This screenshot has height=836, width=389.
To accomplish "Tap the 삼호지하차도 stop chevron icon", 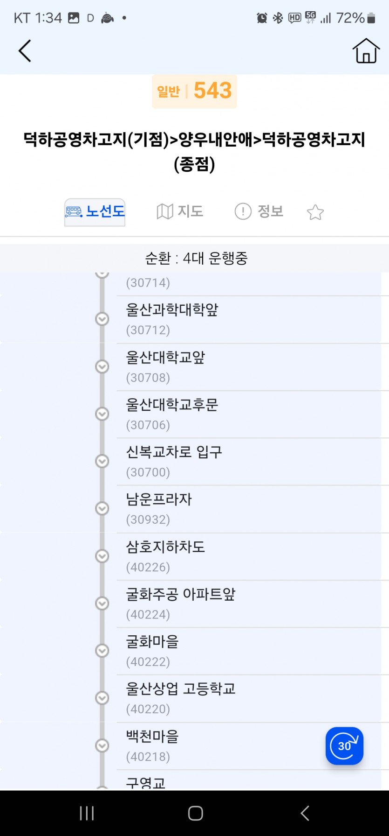I will click(102, 556).
